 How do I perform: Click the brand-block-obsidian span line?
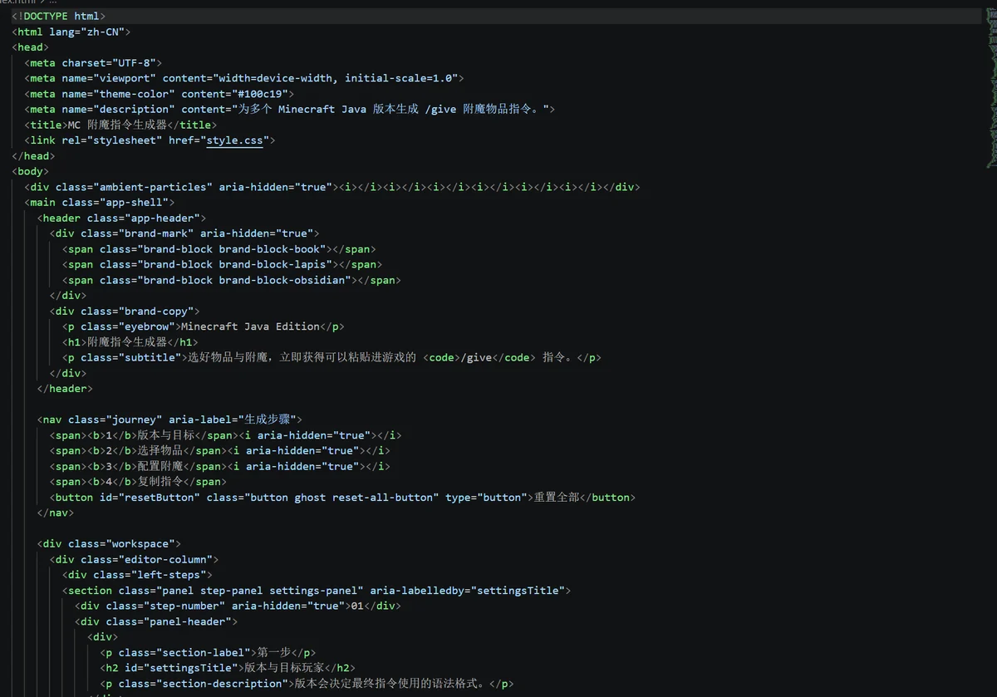(x=231, y=280)
